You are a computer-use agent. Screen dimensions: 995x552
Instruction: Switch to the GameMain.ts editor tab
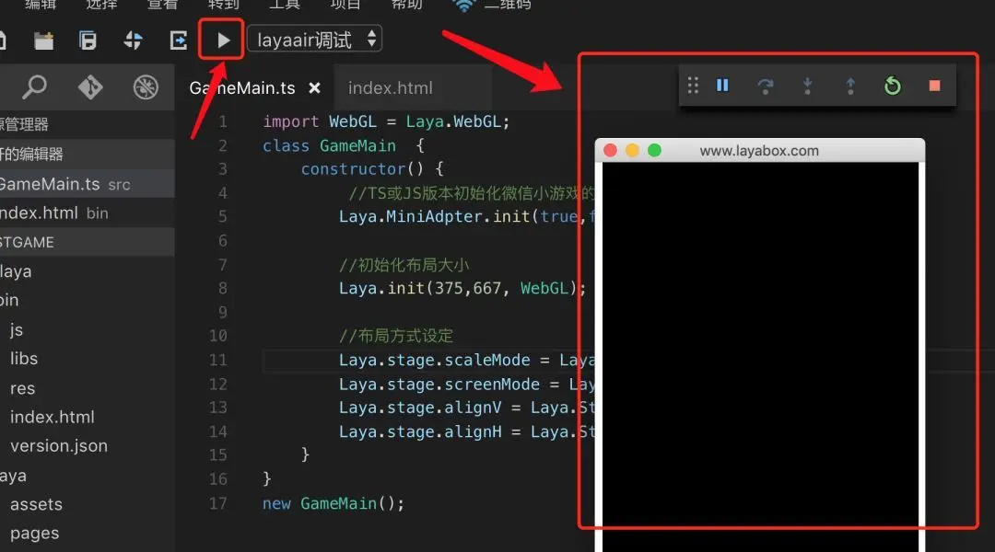point(241,88)
